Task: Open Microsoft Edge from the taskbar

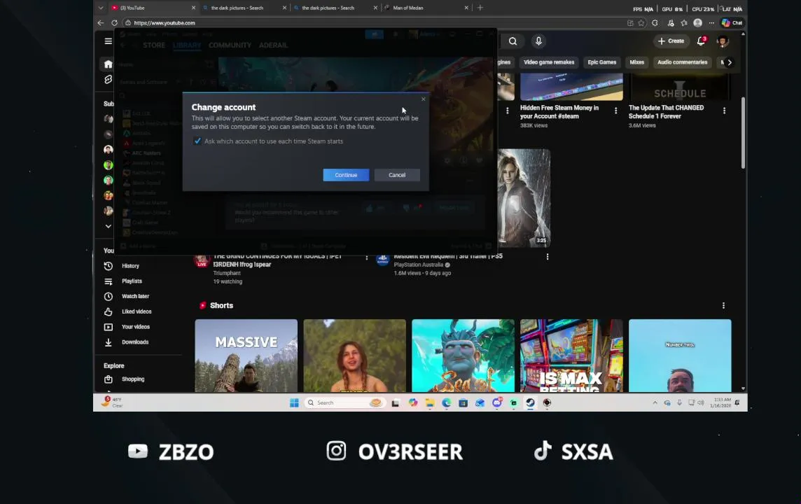Action: click(x=447, y=403)
